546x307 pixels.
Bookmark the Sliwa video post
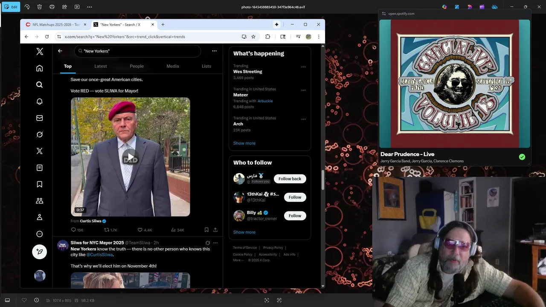point(206,230)
